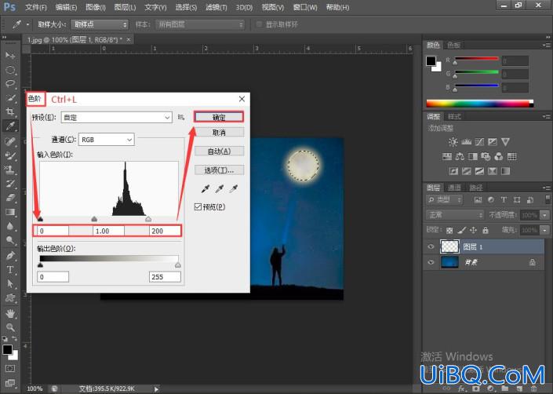The image size is (553, 394).
Task: Add an Exposure adjustment
Action: pos(493,142)
